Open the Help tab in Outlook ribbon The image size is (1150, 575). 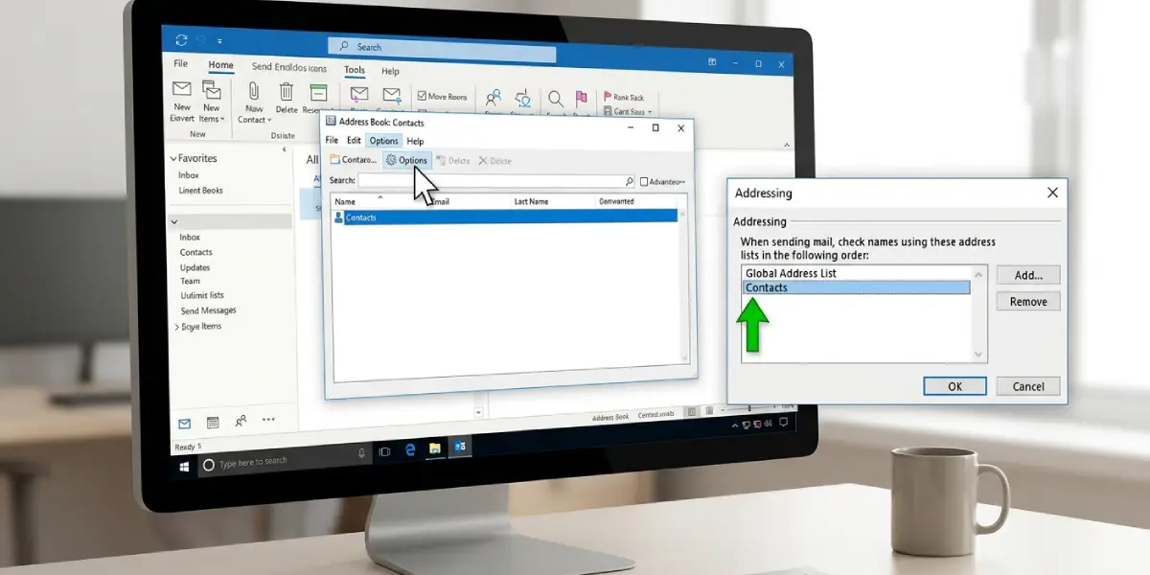pyautogui.click(x=390, y=71)
